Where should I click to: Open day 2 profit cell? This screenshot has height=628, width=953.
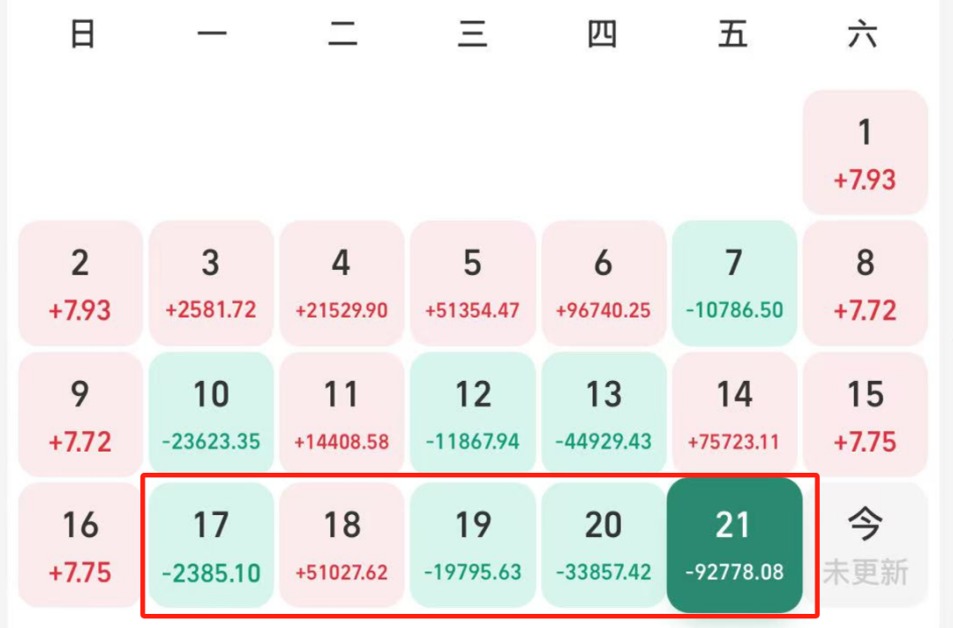81,284
